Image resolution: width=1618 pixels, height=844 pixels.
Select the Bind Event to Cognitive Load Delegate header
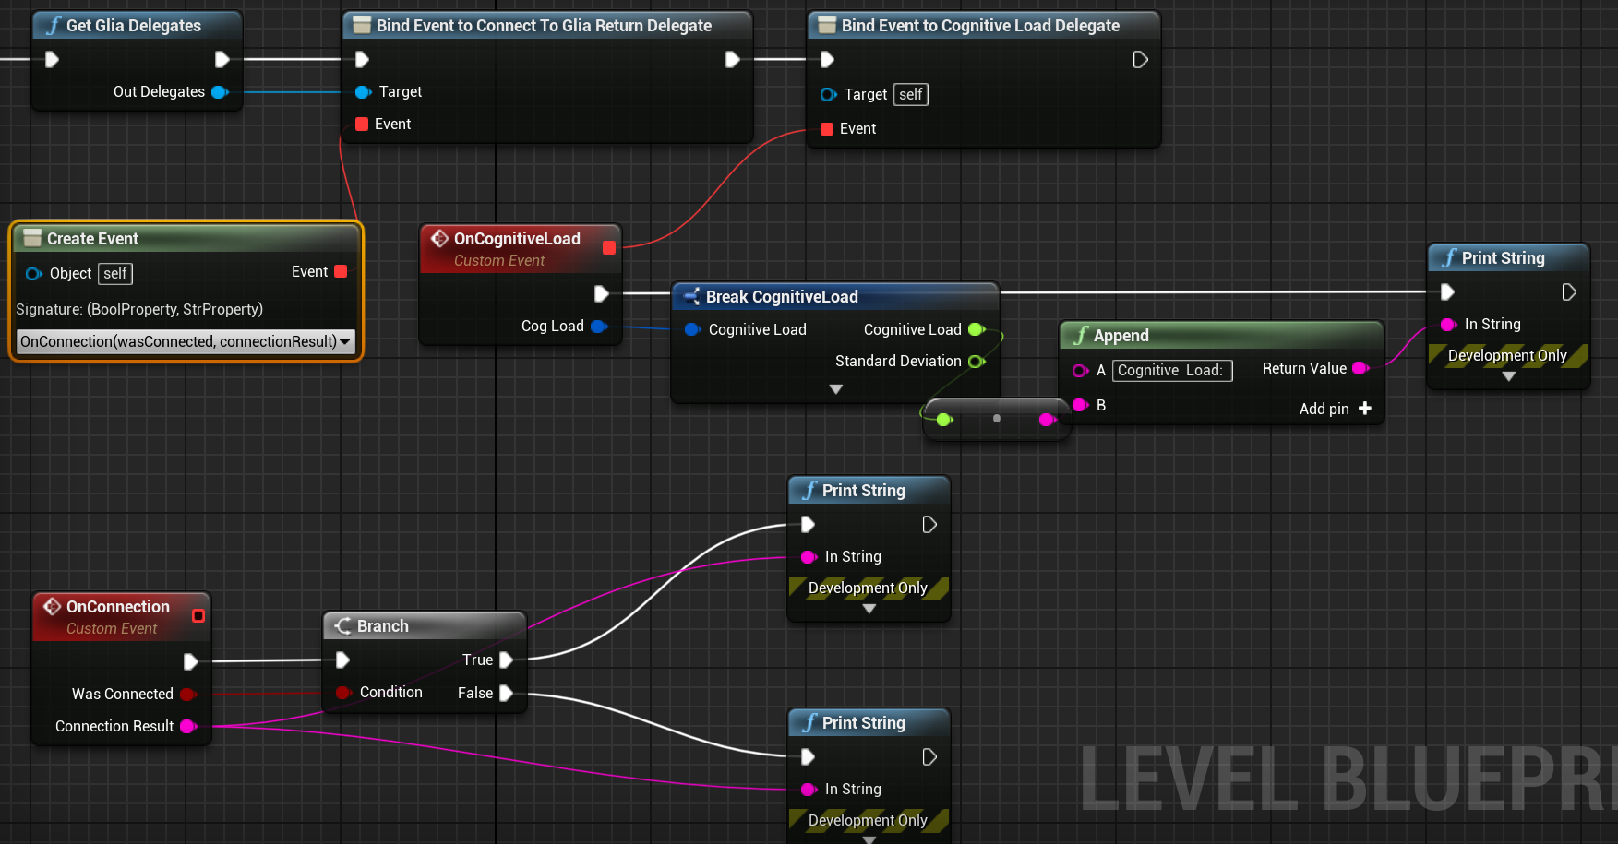[x=980, y=26]
